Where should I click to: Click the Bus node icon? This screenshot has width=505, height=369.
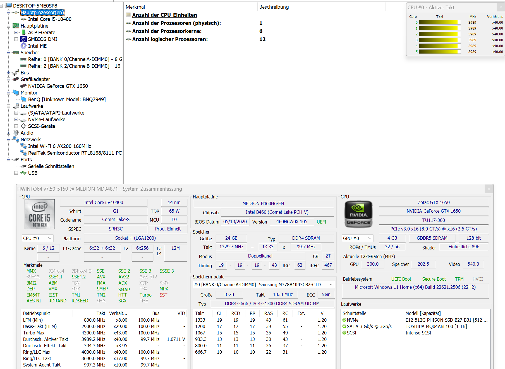click(x=16, y=72)
